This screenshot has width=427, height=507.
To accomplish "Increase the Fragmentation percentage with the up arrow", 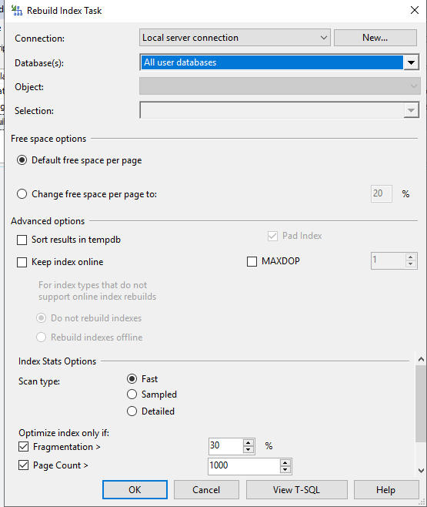I will (x=248, y=443).
